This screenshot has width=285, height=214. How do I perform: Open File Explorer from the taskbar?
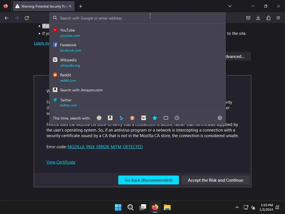click(x=167, y=207)
